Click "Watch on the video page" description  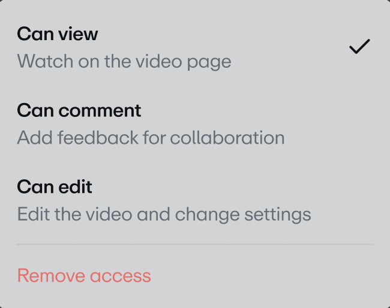(x=124, y=61)
